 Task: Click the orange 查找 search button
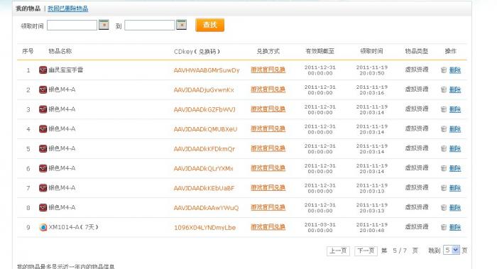[210, 25]
